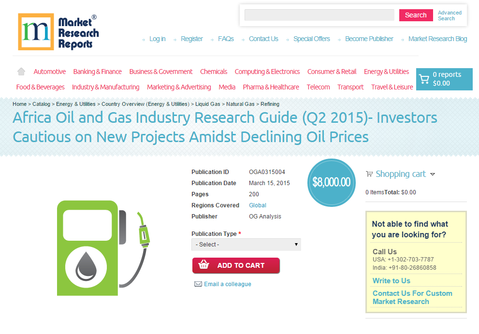This screenshot has height=334, width=479.
Task: Select the Pharma & Healthcare category
Action: (x=271, y=87)
